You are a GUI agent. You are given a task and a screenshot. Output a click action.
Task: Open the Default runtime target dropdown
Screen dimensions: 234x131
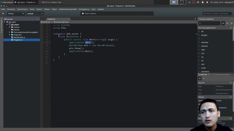[x=35, y=14]
